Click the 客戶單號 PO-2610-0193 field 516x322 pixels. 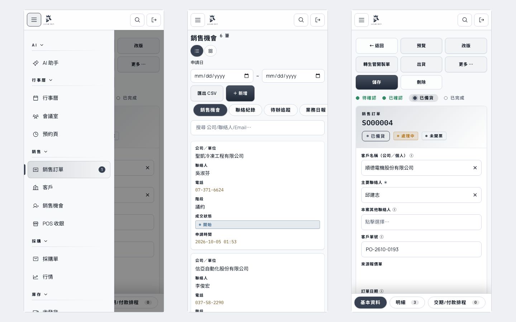[x=421, y=249]
